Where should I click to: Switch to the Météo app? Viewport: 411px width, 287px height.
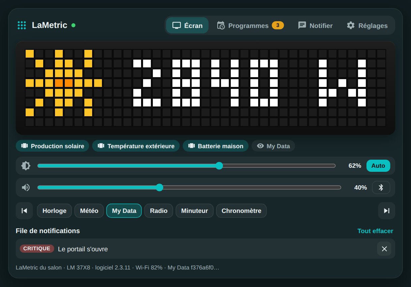(89, 211)
